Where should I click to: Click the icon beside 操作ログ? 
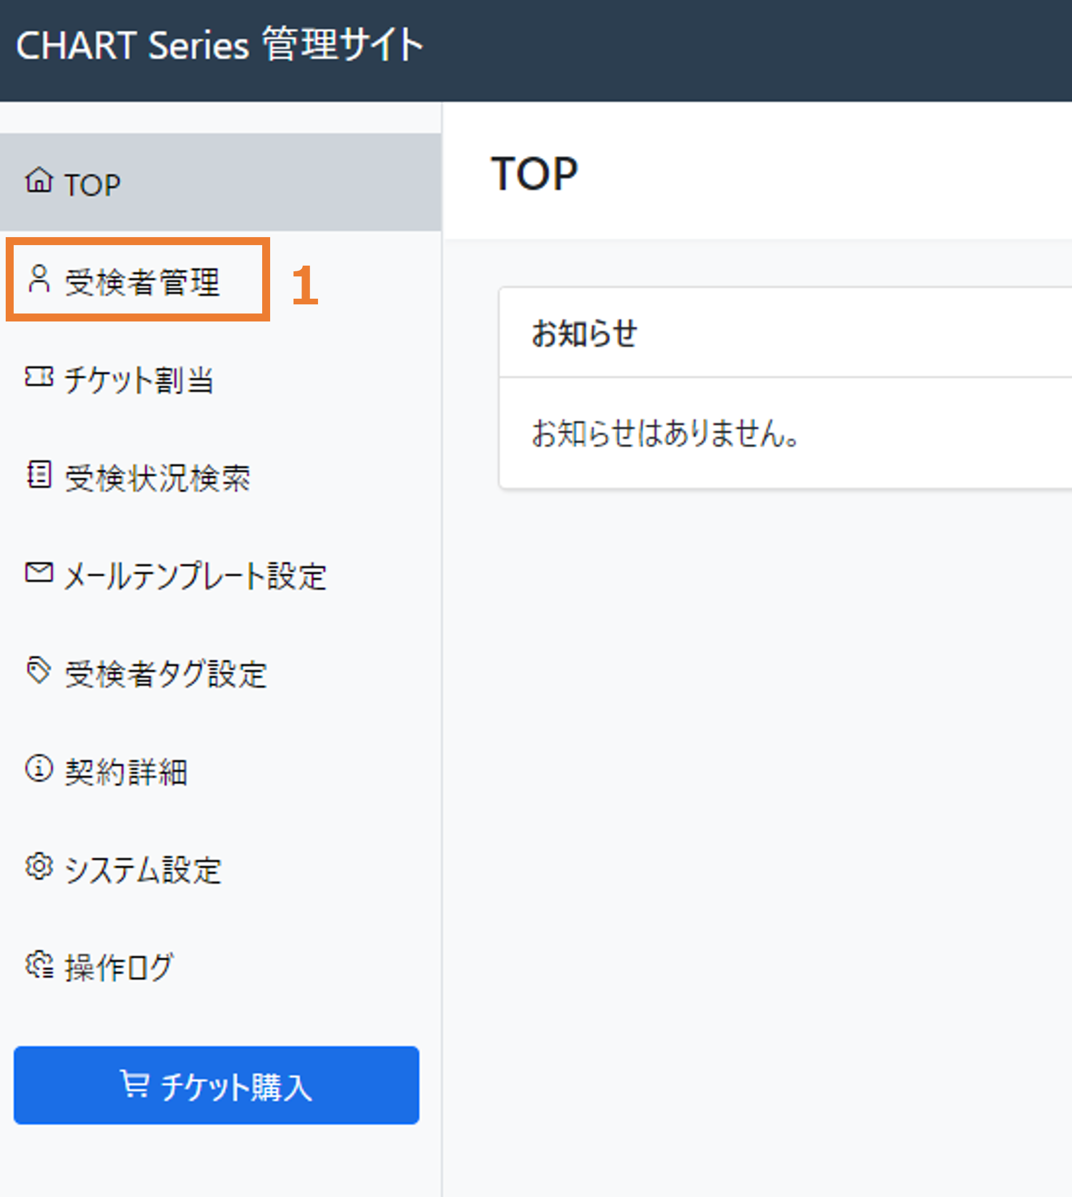point(39,964)
